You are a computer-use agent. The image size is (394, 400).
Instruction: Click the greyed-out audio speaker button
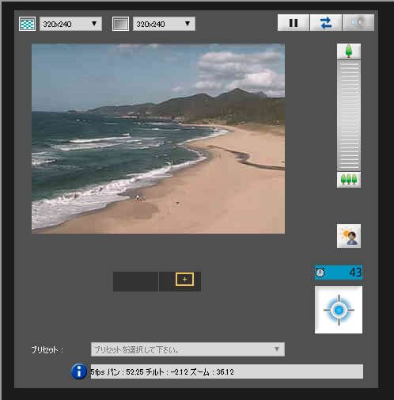coord(358,23)
